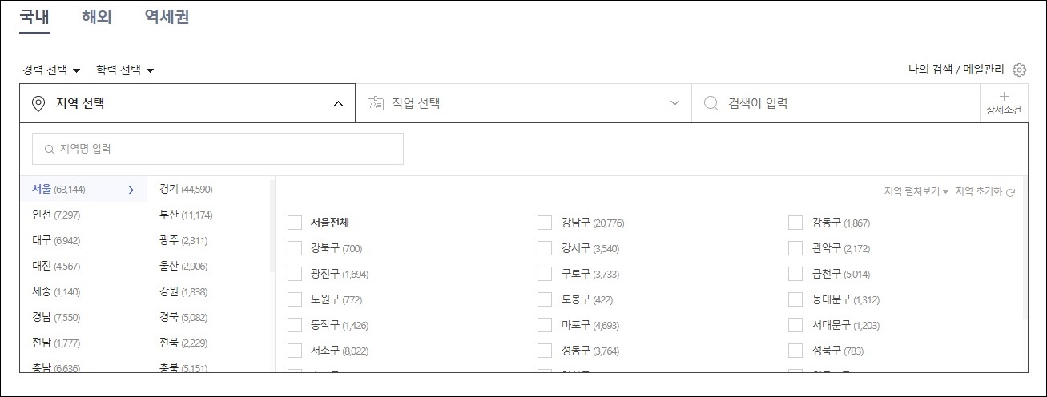Switch to the 역세권 tab
1047x397 pixels.
click(x=167, y=17)
